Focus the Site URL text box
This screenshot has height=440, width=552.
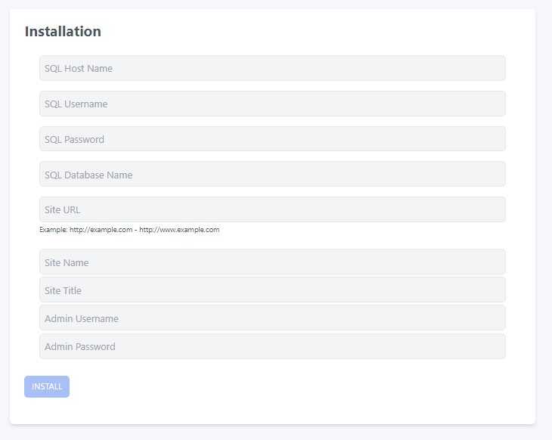tap(272, 209)
